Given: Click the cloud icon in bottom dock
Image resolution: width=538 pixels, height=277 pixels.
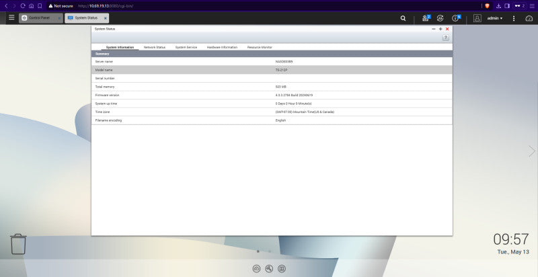Looking at the screenshot, I should (256, 269).
